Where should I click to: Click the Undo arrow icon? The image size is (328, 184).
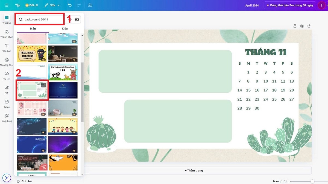click(69, 5)
